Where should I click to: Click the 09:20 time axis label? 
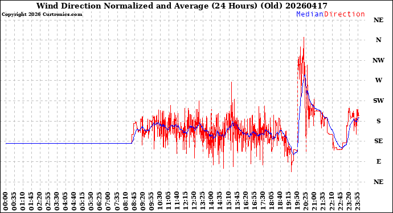point(142,201)
